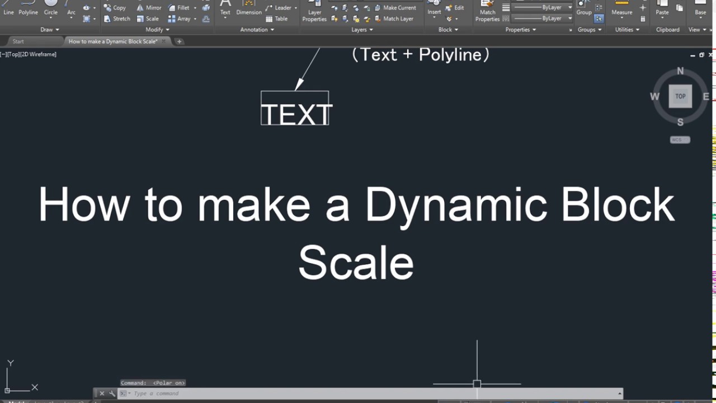This screenshot has width=716, height=403.
Task: Click Make Current layer button
Action: coord(395,8)
